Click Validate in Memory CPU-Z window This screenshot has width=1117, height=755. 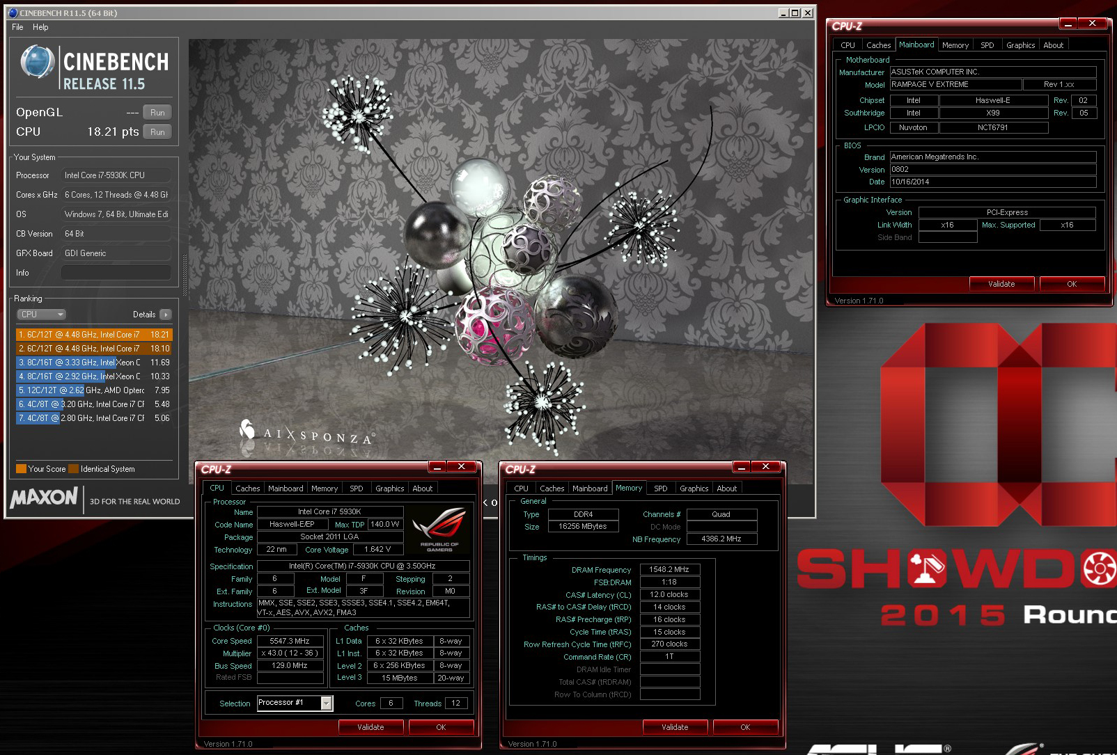(675, 727)
